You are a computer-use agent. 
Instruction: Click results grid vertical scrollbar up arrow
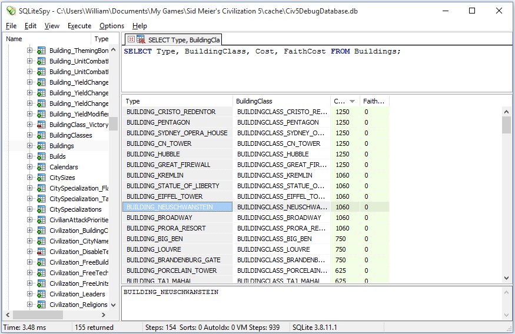tap(506, 112)
